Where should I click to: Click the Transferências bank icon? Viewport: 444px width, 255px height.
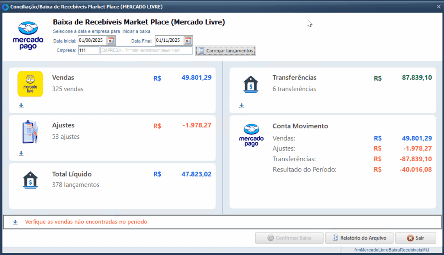(x=251, y=84)
